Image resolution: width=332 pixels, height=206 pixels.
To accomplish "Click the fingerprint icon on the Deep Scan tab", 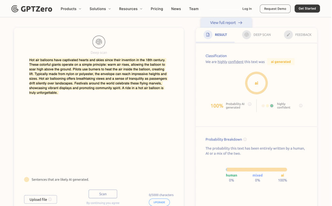I will tap(246, 34).
